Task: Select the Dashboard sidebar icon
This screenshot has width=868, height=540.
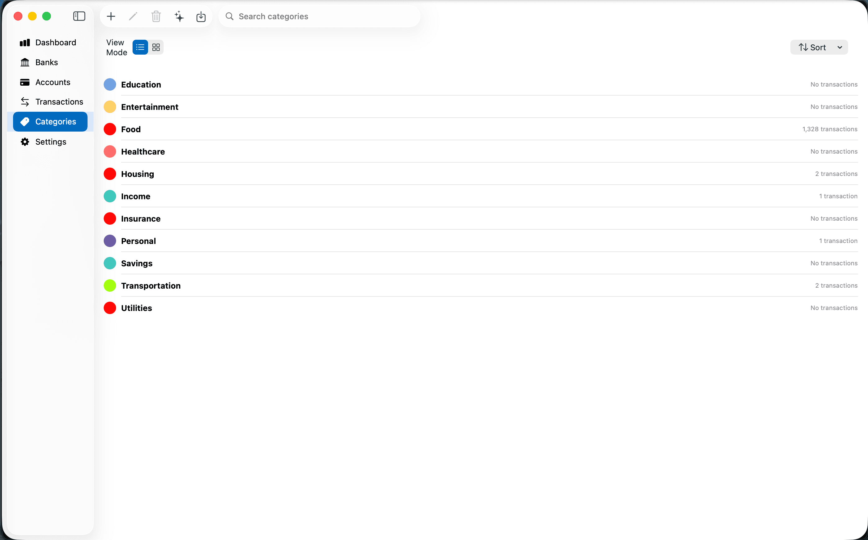Action: (x=25, y=42)
